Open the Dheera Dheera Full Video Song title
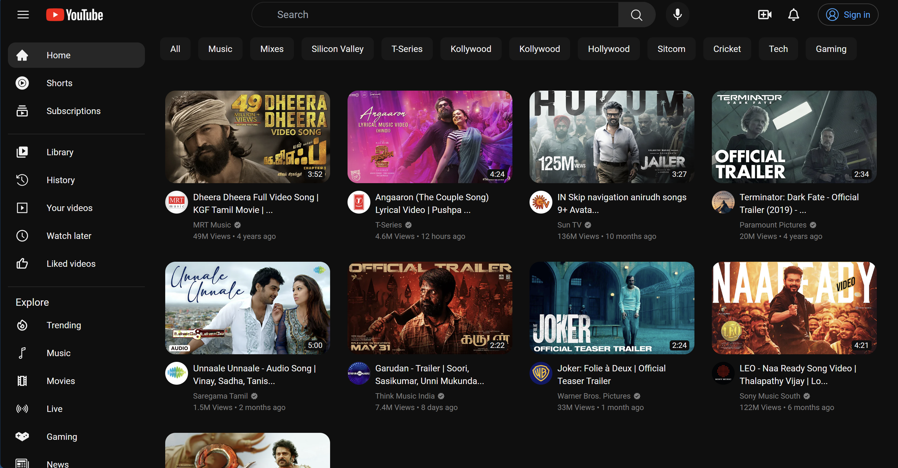The width and height of the screenshot is (898, 468). click(256, 203)
